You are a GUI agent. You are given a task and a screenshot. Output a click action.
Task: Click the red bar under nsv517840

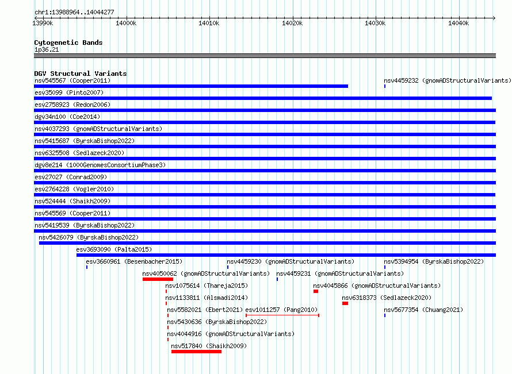196,352
